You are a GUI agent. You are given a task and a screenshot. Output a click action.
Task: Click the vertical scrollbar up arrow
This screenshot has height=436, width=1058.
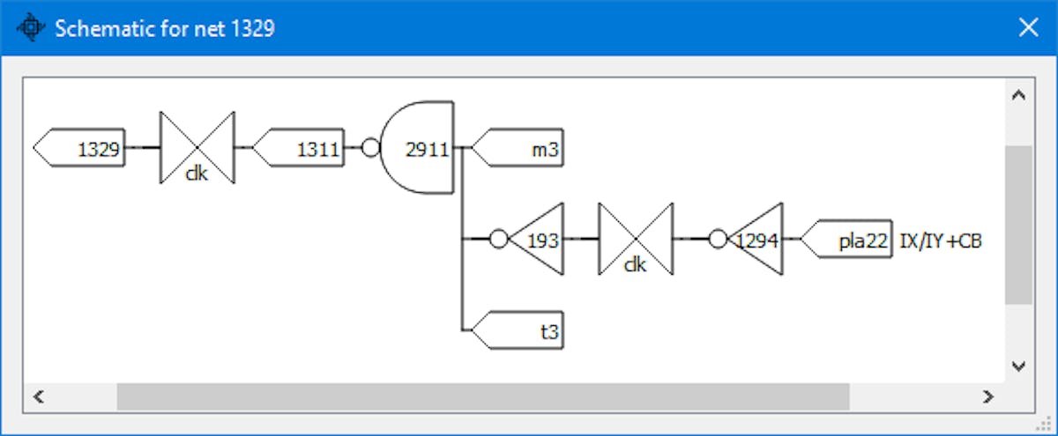[x=1018, y=95]
